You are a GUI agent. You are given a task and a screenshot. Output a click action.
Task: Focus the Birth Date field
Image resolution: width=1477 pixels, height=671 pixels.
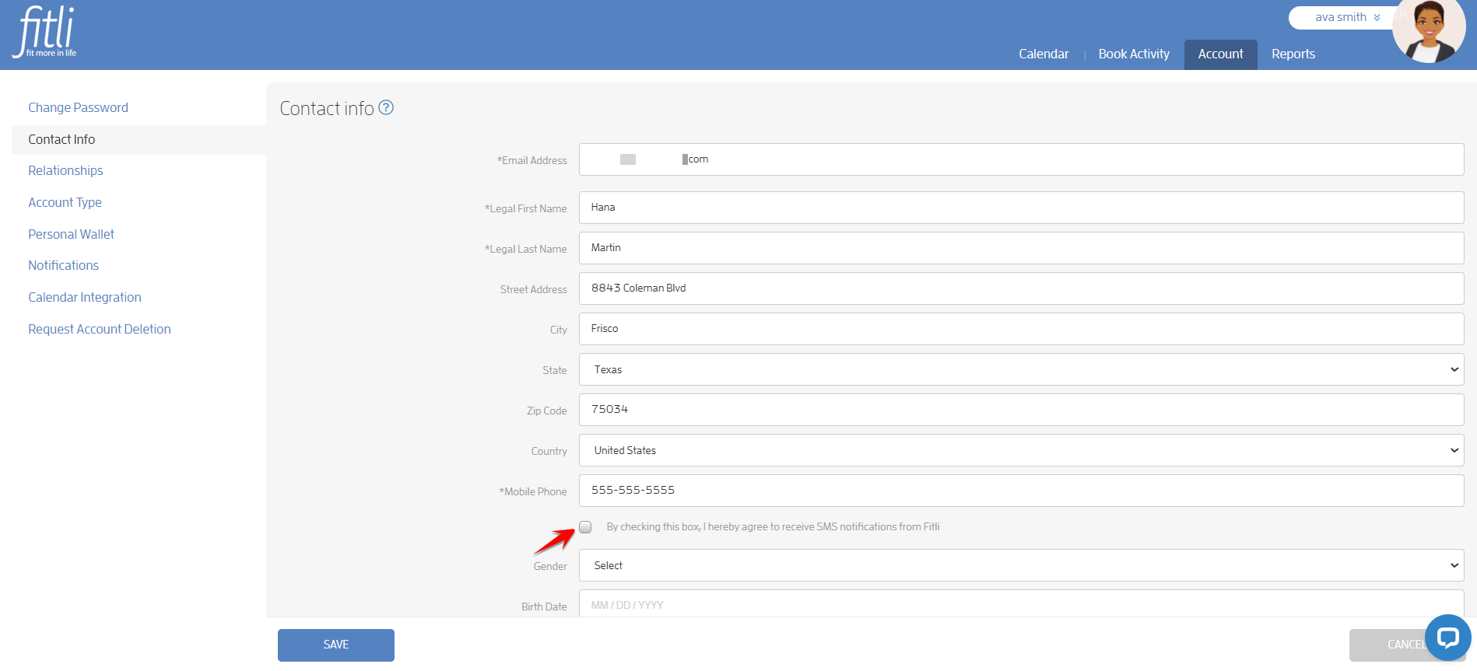point(1021,604)
